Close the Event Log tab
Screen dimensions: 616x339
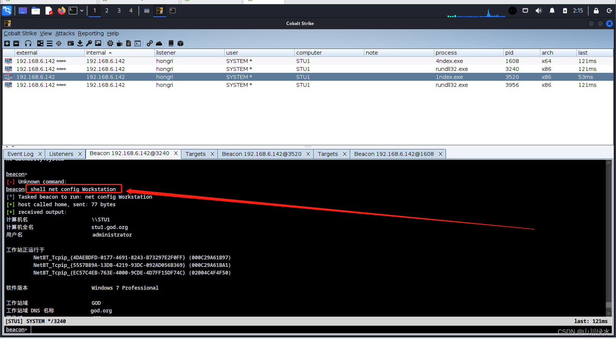coord(40,154)
